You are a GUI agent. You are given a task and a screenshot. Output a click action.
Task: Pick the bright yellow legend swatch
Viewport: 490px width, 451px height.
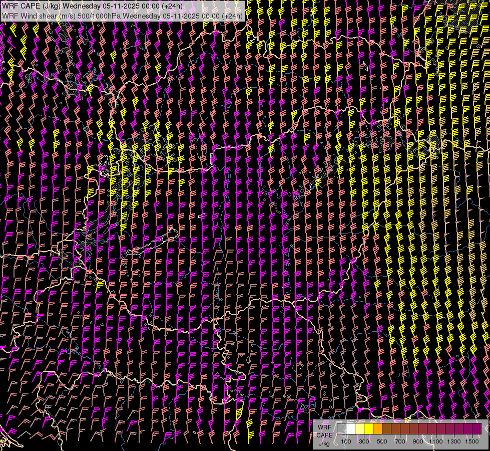click(x=368, y=429)
